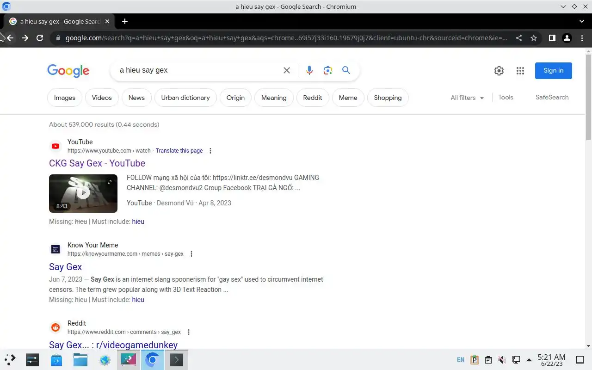Open SafeSearch settings
Viewport: 592px width, 370px height.
(x=552, y=97)
